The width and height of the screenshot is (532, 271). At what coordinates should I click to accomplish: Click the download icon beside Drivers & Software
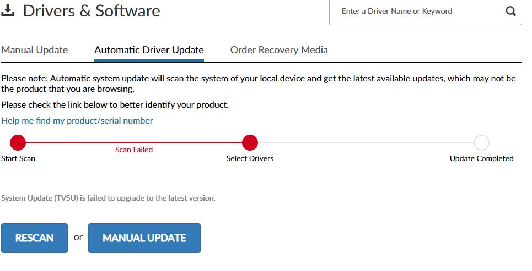click(x=8, y=11)
